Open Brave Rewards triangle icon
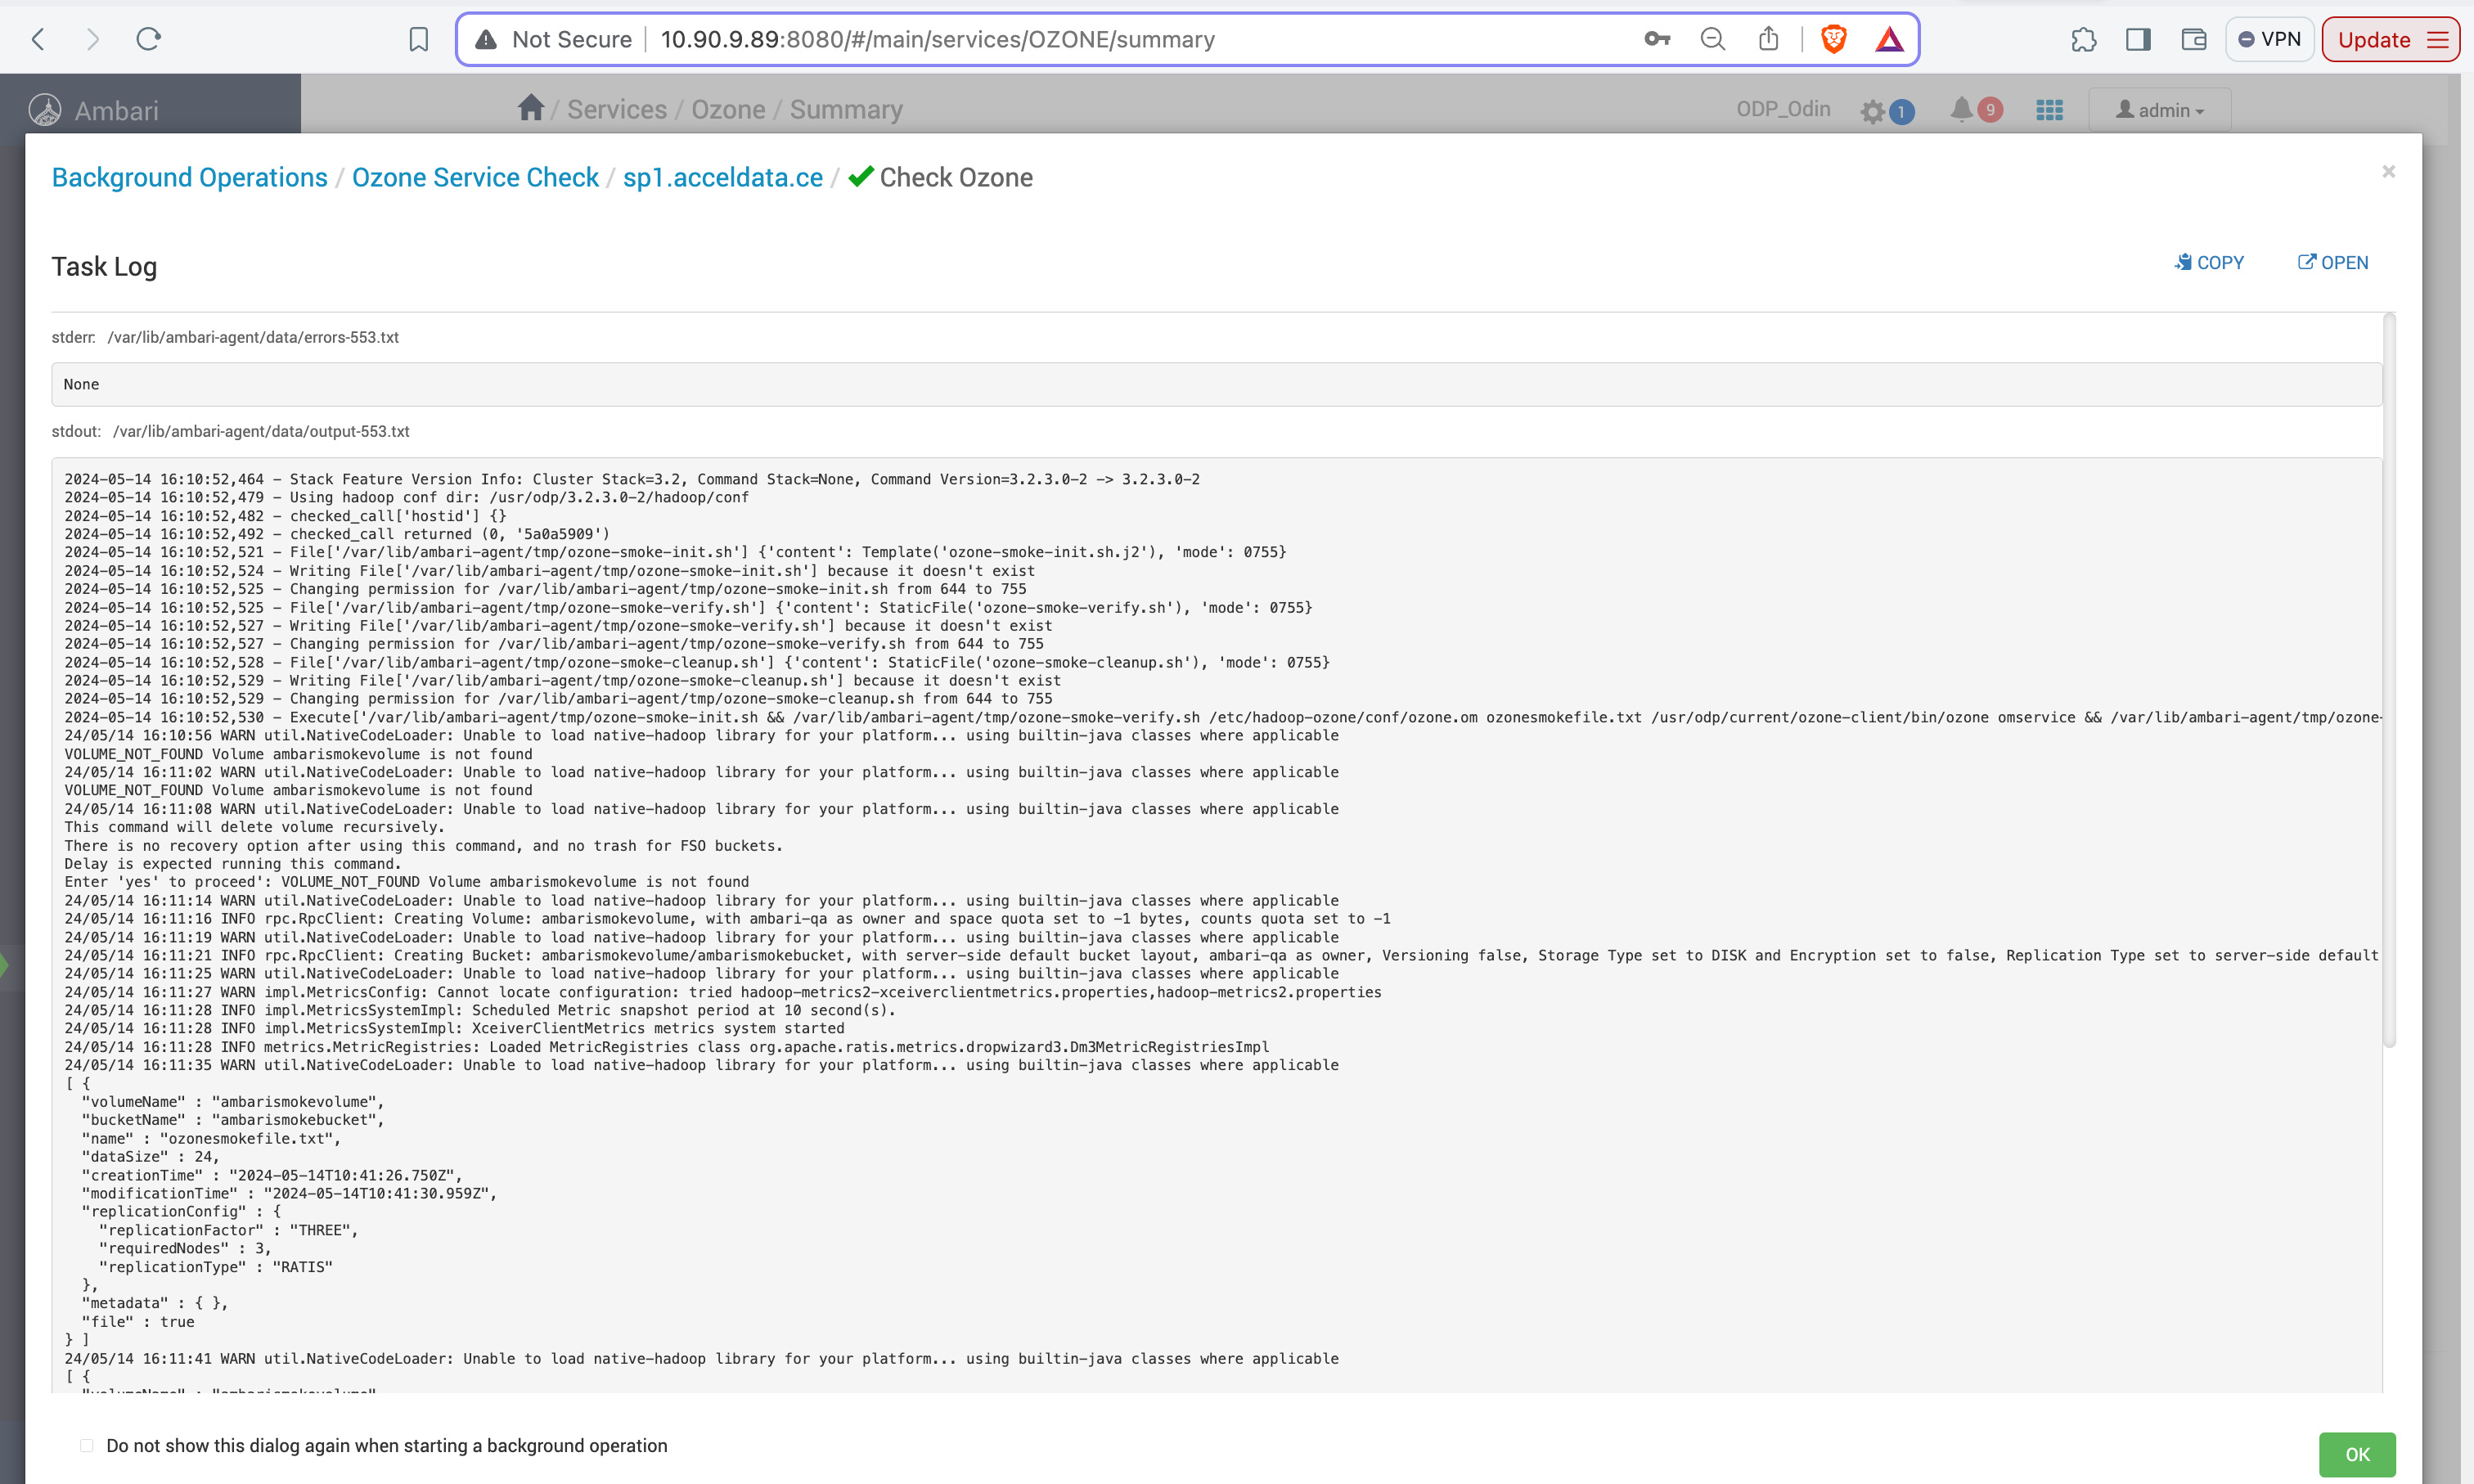2474x1484 pixels. click(x=1889, y=39)
